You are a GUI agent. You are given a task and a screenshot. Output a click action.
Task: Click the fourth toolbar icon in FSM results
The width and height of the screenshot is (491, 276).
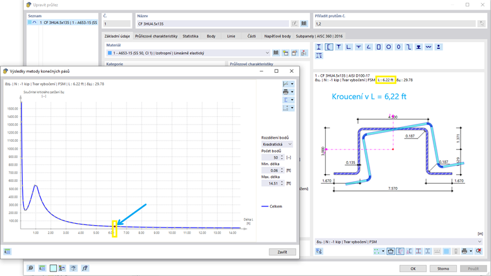[286, 108]
